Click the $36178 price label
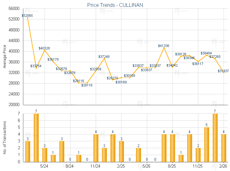The height and width of the screenshot is (171, 230). pos(53,59)
